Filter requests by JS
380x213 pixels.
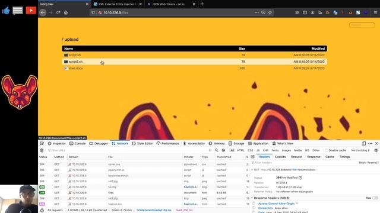(258, 150)
